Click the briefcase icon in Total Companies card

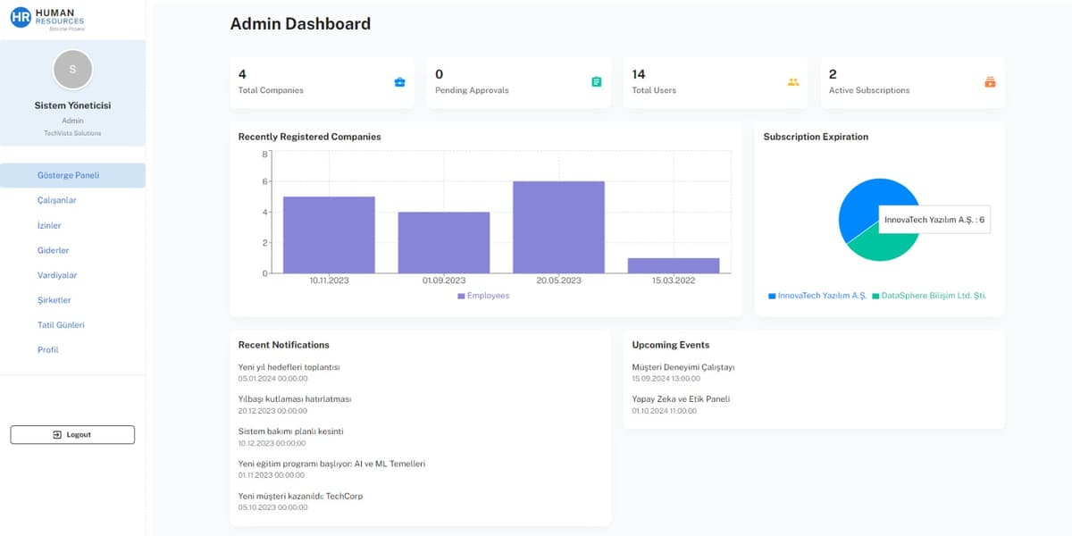click(399, 82)
